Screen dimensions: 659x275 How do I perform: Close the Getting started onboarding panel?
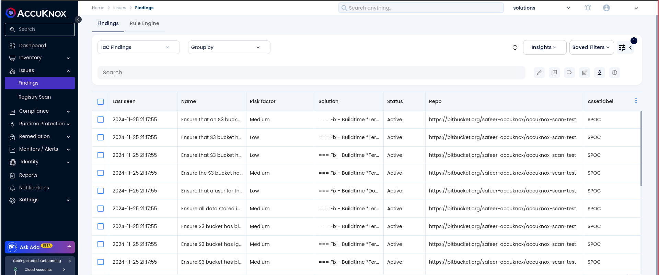(70, 261)
